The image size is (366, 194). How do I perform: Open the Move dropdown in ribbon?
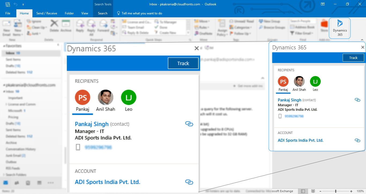click(x=202, y=21)
